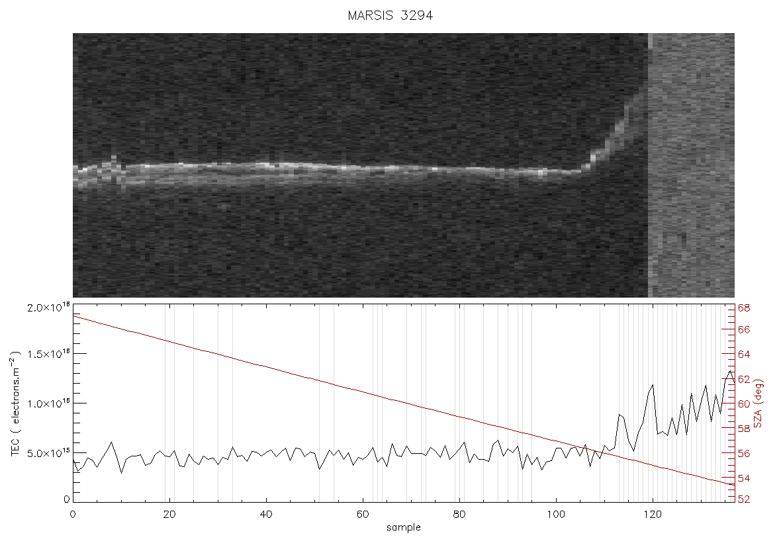Screen dimensions: 781x549
Task: Click the red SZA (deg) axis label
Action: coord(758,403)
